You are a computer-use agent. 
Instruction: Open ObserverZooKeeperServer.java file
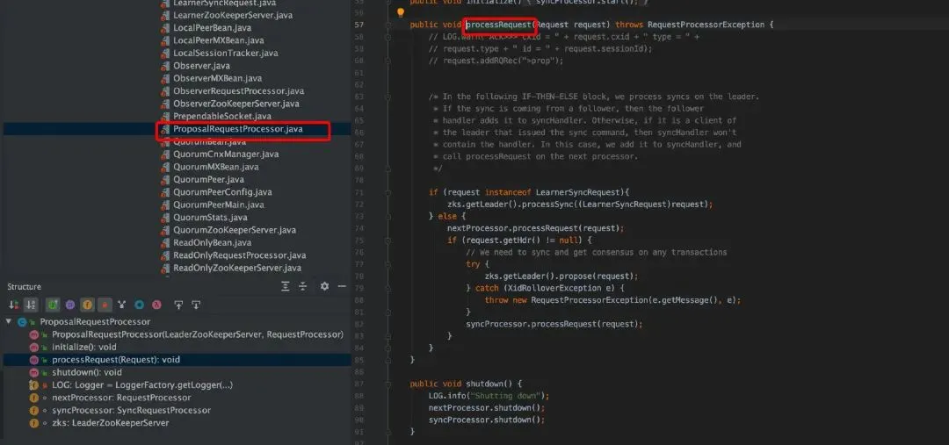[x=236, y=104]
